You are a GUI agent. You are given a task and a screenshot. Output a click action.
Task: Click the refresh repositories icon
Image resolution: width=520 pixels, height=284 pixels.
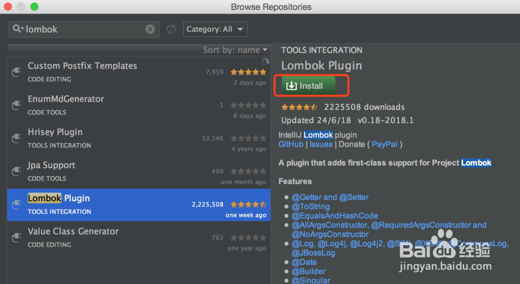(171, 29)
